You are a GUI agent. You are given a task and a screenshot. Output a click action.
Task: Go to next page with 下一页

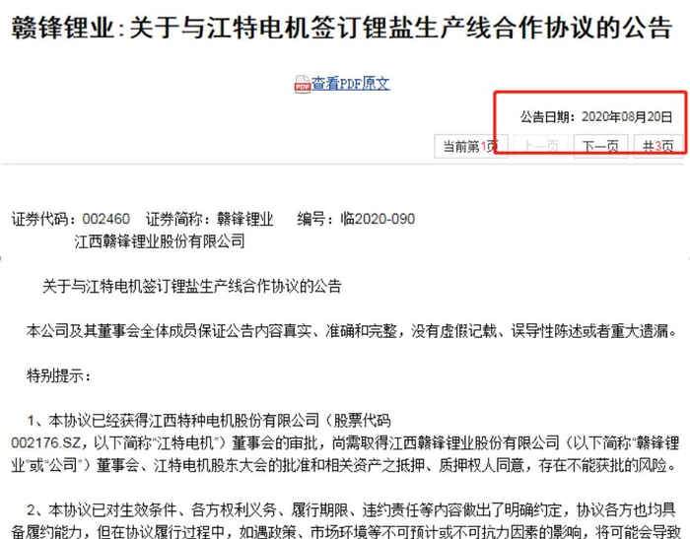(600, 146)
